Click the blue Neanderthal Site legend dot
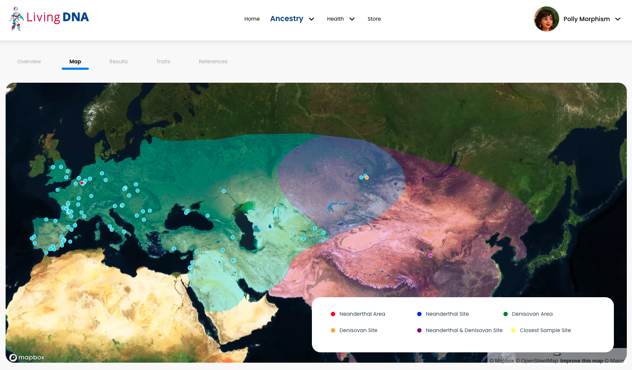 click(x=419, y=314)
